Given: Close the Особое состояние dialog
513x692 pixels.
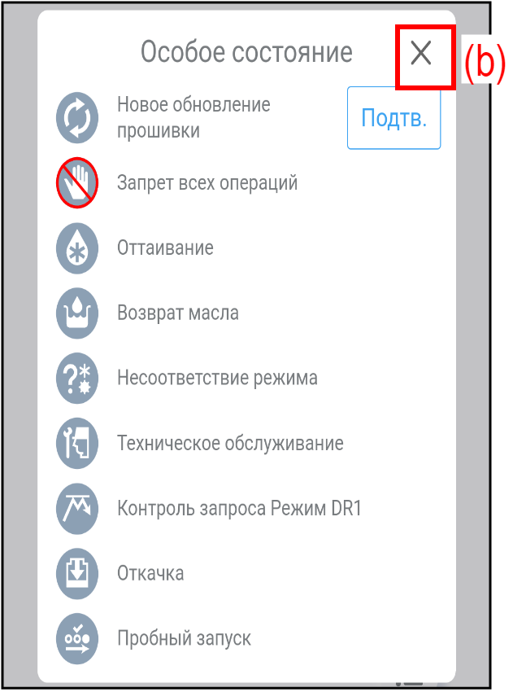Looking at the screenshot, I should tap(421, 54).
